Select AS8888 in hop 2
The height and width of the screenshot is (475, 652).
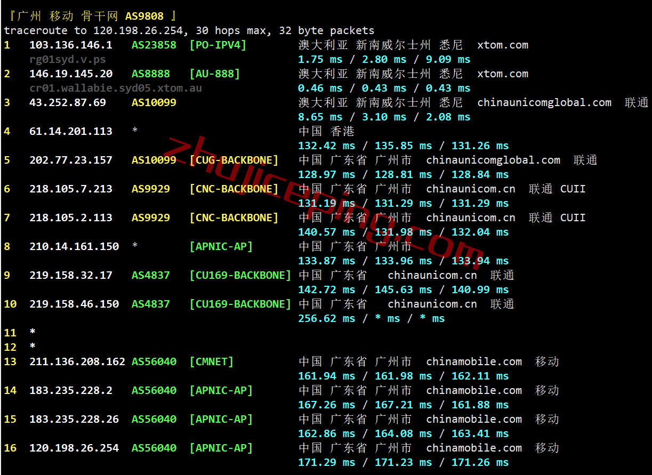(151, 74)
